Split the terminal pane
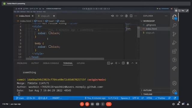Image resolution: width=192 pixels, height=108 pixels. click(x=123, y=63)
